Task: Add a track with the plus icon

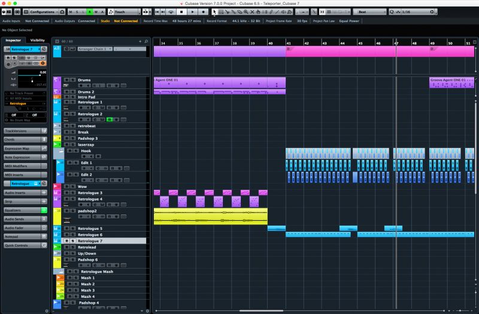Action: coord(140,41)
